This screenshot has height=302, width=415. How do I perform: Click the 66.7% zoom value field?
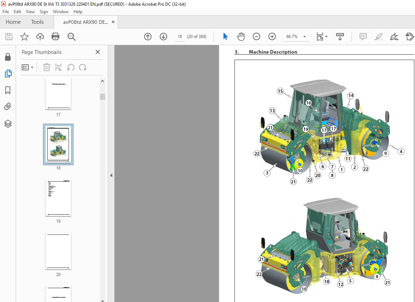(x=292, y=37)
